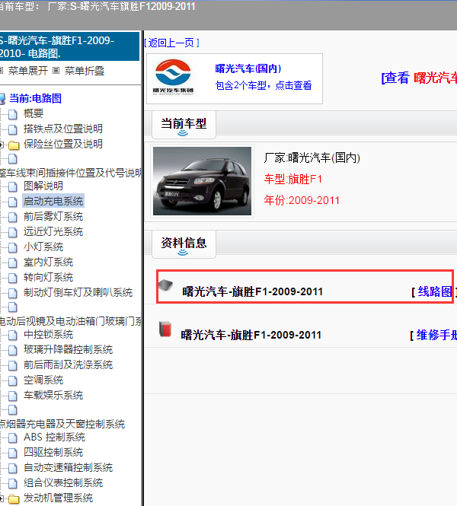Expand the 保险丝位置及说明 tree node
This screenshot has height=506, width=457.
[x=2, y=145]
